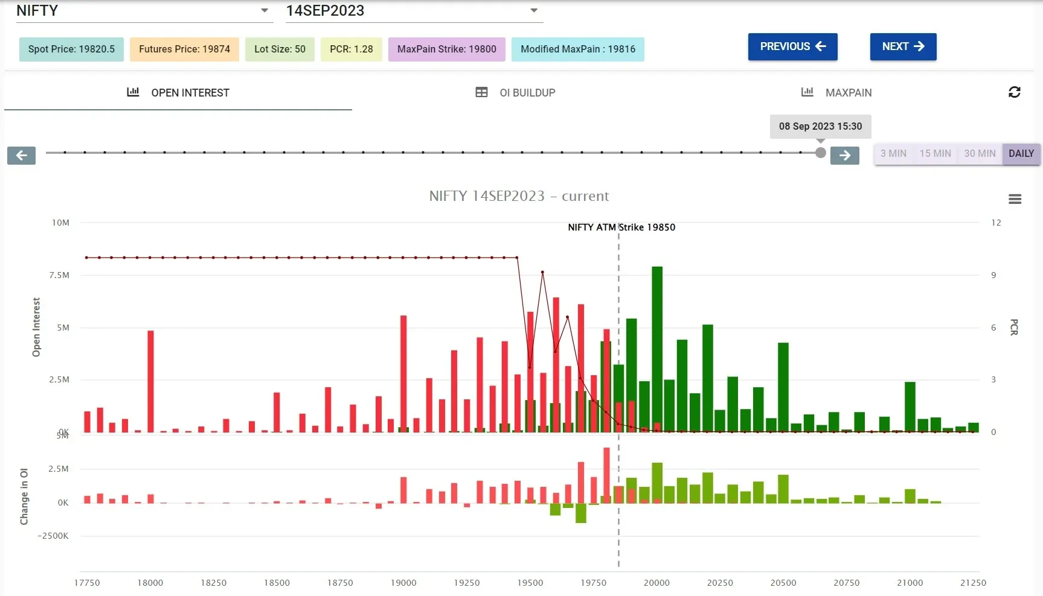Switch to the OI BUILDUP tab
The image size is (1043, 596).
point(515,93)
